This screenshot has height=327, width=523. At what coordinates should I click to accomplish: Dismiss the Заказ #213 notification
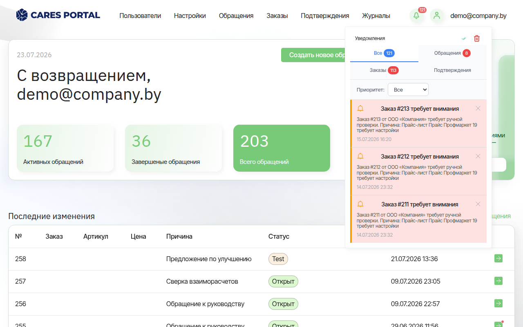(x=478, y=108)
